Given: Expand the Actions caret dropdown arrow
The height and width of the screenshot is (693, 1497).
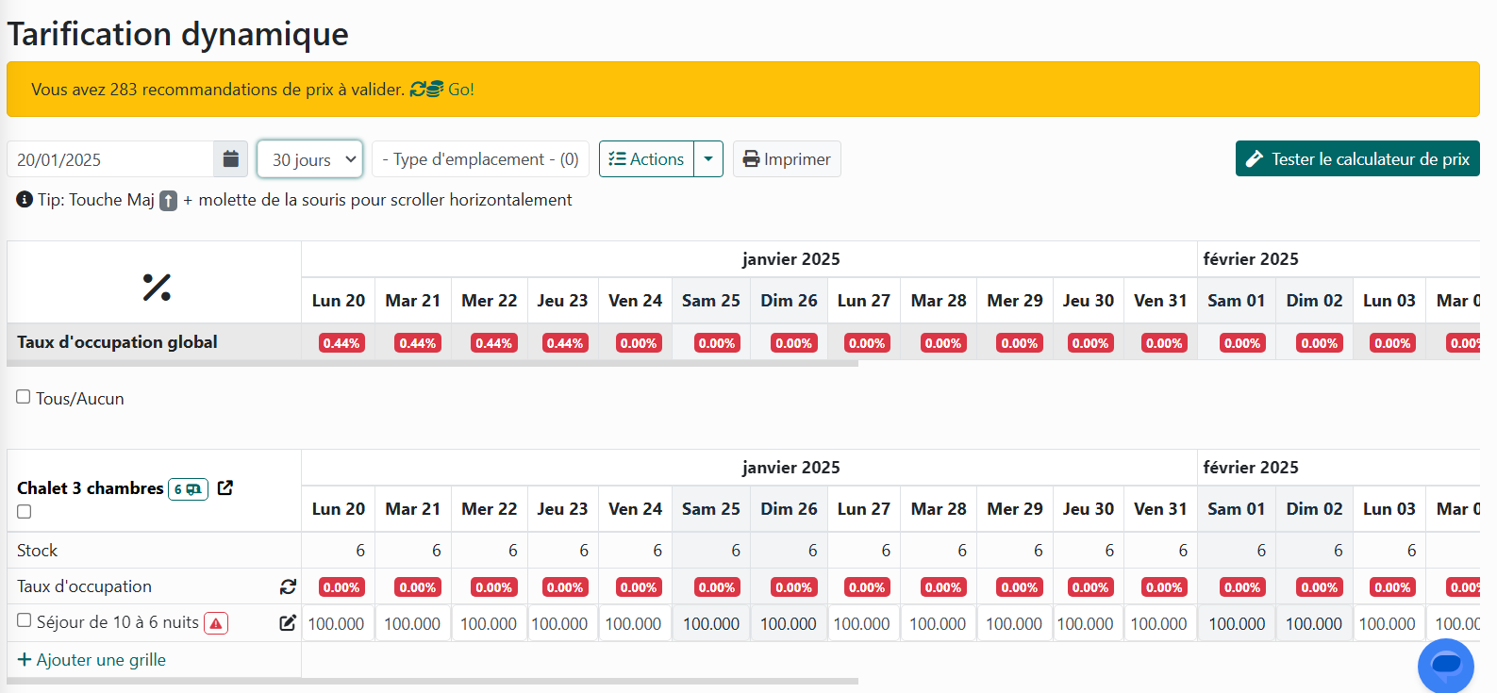Looking at the screenshot, I should (x=708, y=159).
